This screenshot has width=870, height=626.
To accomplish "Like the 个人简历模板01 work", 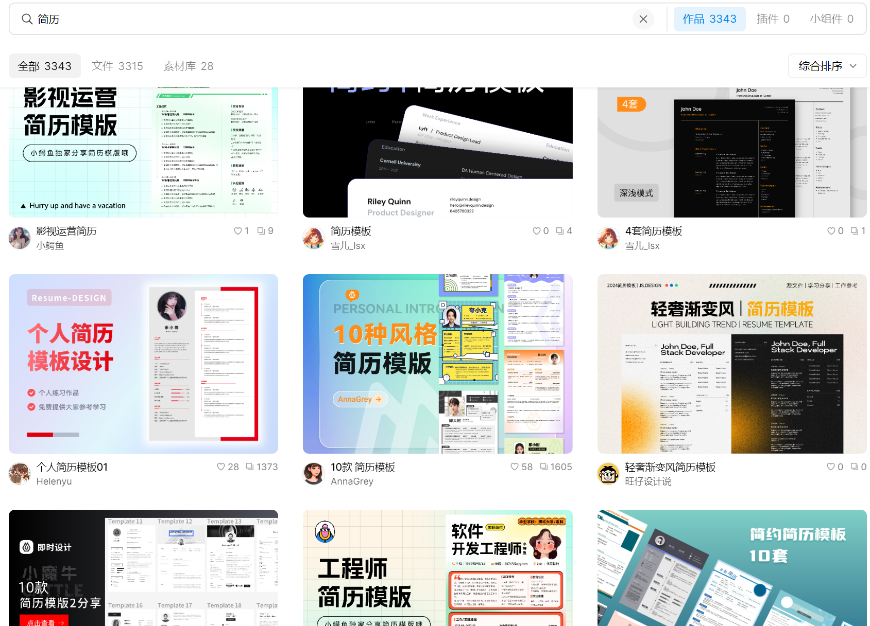I will (x=221, y=467).
